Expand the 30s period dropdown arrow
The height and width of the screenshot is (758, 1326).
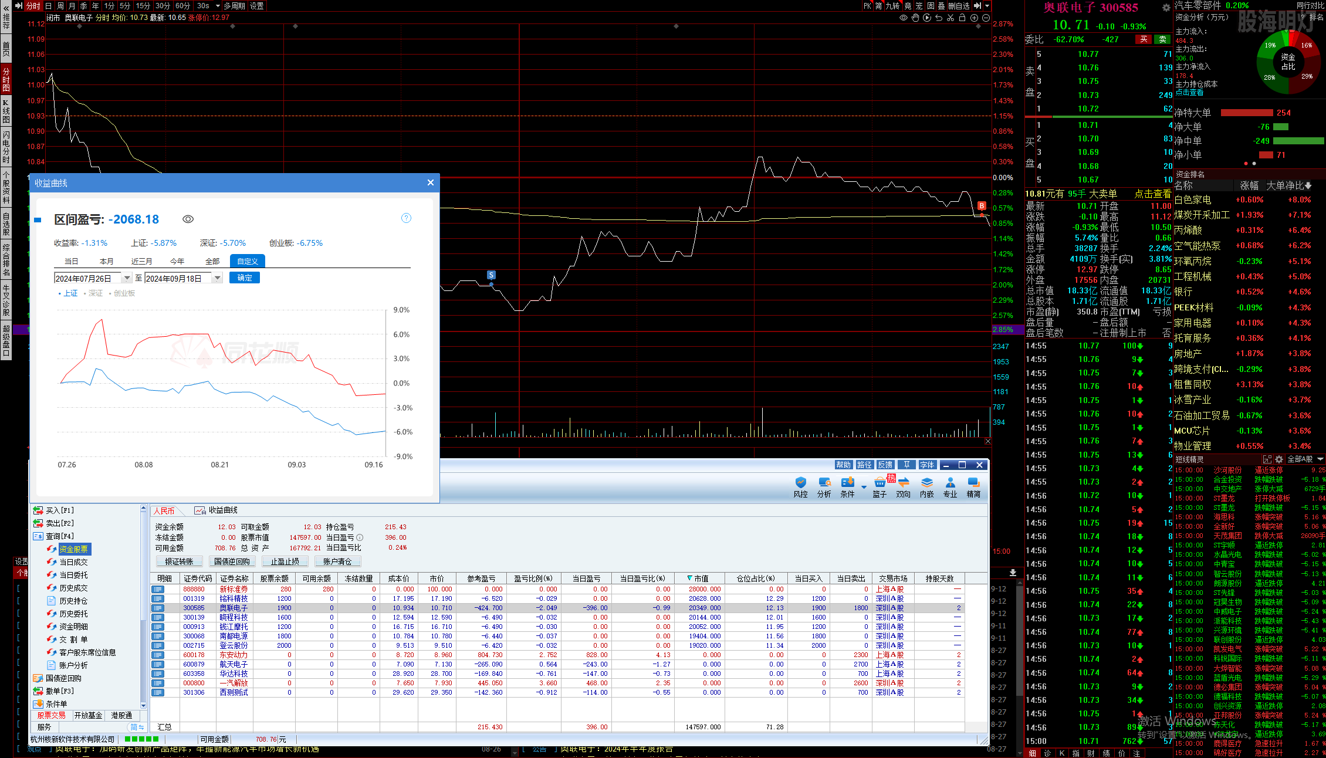coord(218,6)
